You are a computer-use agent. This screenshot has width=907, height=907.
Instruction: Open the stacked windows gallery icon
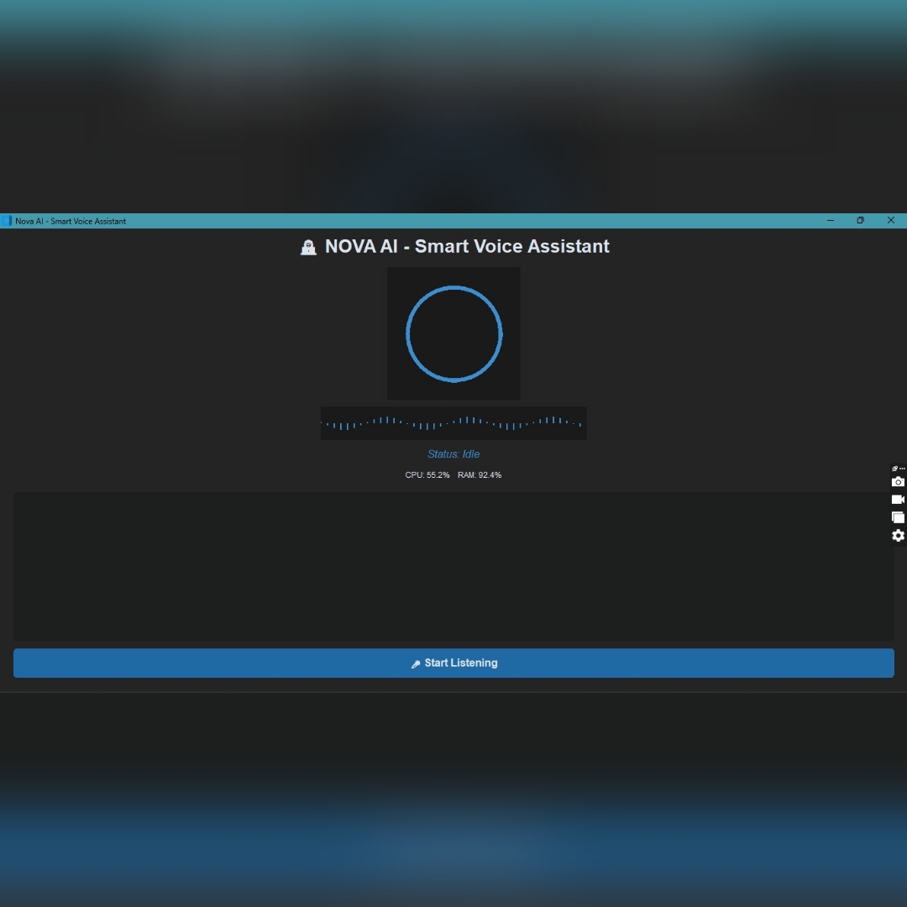point(898,517)
